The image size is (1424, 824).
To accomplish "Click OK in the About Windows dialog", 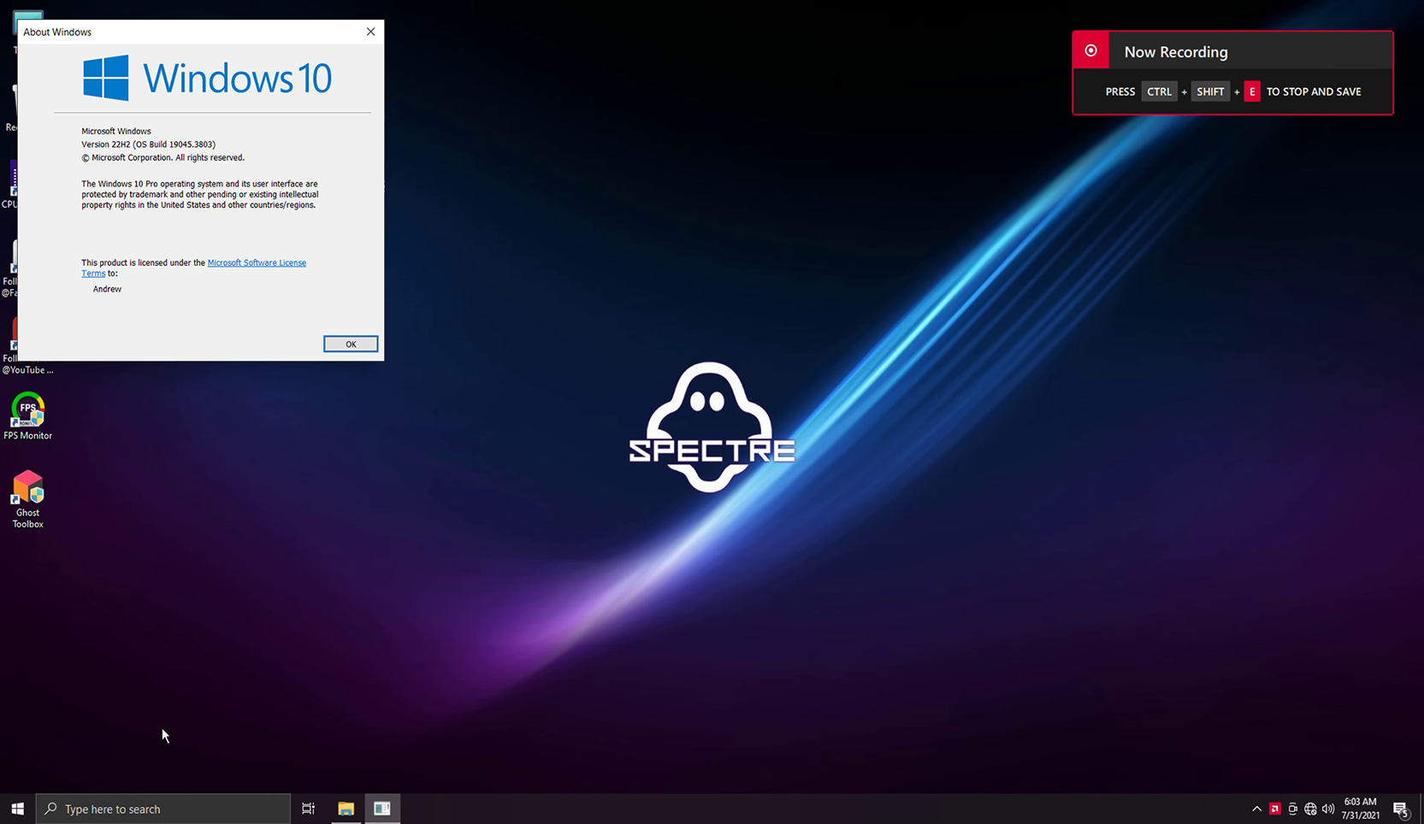I will point(351,344).
